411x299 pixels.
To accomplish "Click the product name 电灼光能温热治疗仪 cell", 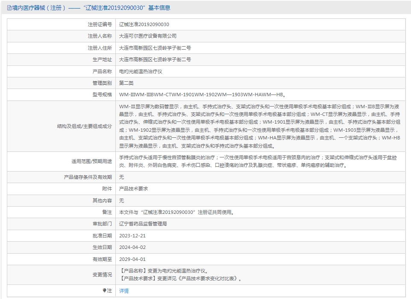I will 141,71.
